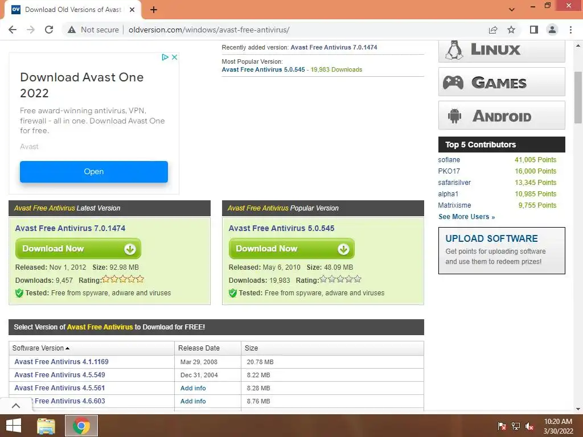Click the Linux penguin icon

tap(454, 50)
